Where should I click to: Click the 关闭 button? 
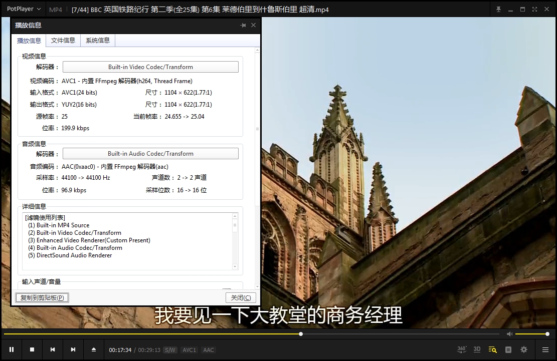click(241, 297)
